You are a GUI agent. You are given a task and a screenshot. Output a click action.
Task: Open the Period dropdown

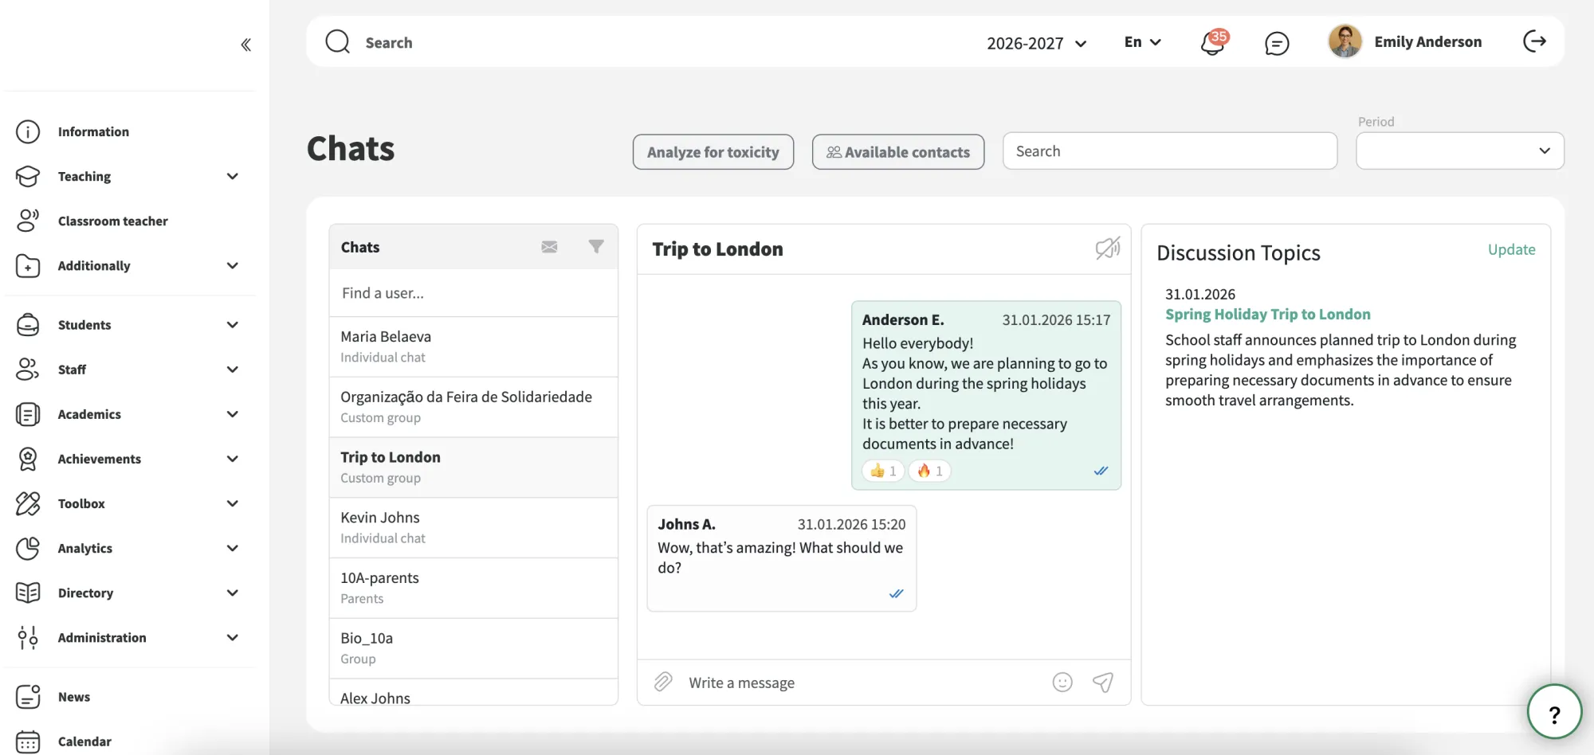pos(1460,151)
